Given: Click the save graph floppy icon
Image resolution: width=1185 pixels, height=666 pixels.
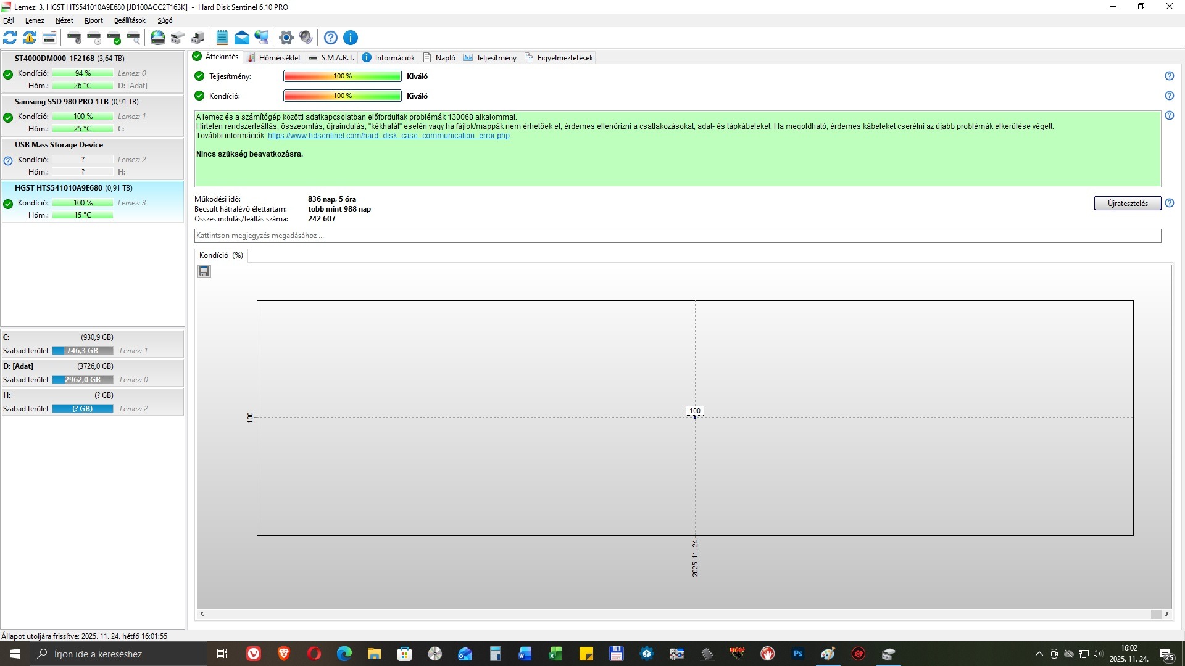Looking at the screenshot, I should click(204, 271).
